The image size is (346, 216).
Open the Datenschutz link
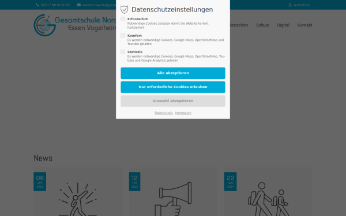[164, 113]
